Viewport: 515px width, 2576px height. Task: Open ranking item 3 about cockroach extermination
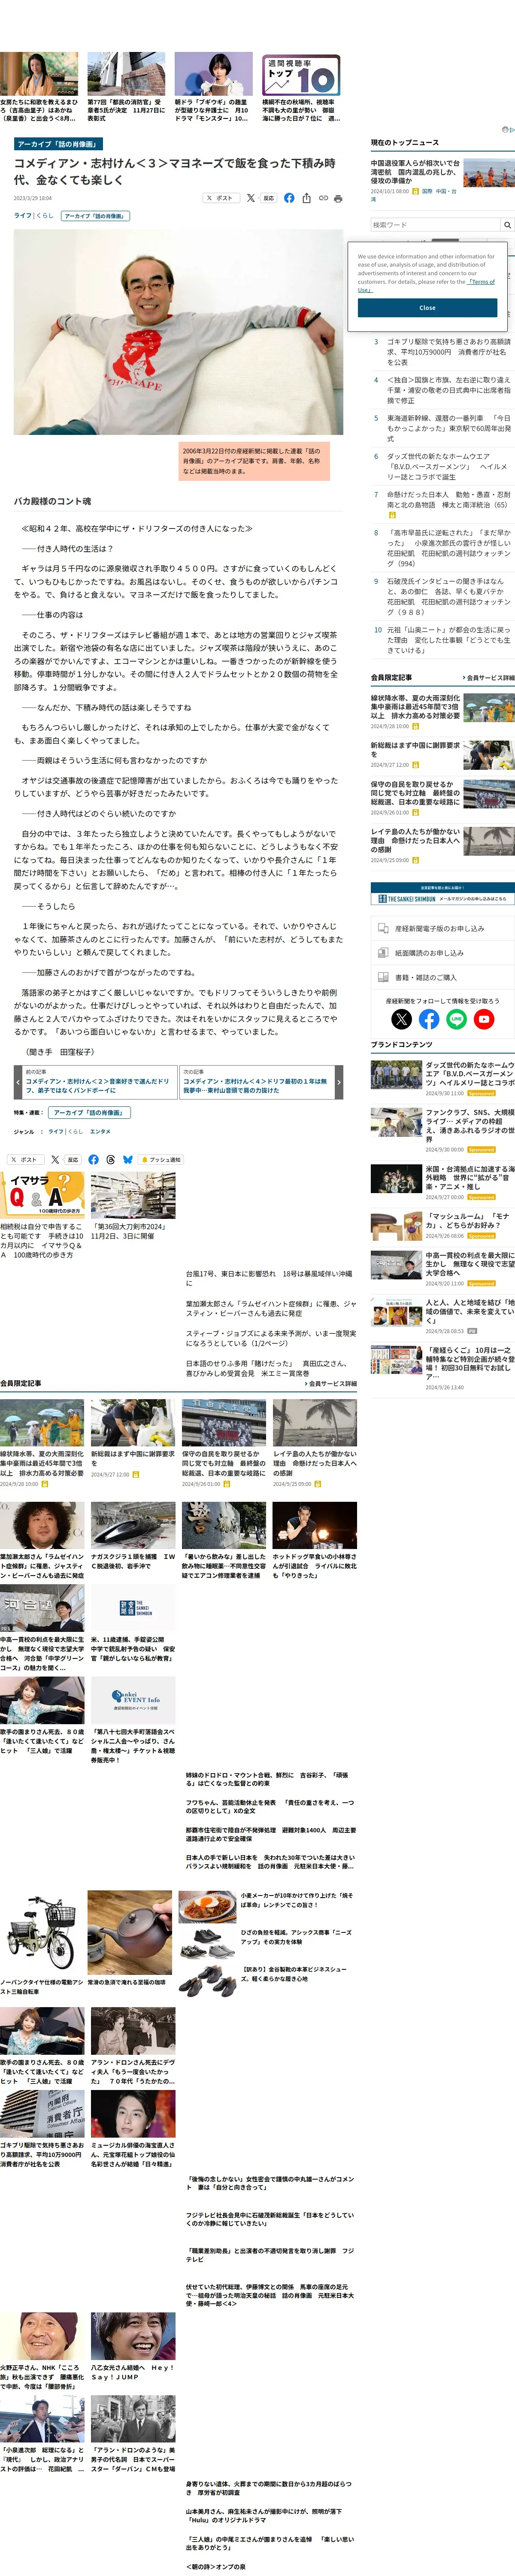pos(448,351)
